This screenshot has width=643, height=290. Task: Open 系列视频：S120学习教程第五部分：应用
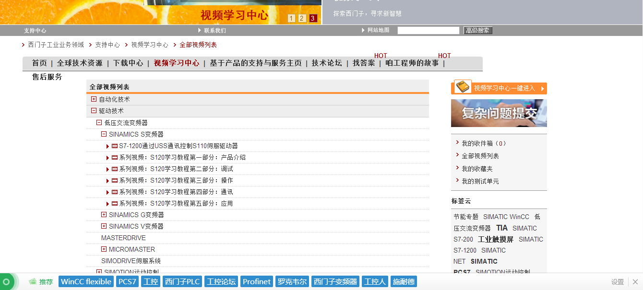pos(176,204)
